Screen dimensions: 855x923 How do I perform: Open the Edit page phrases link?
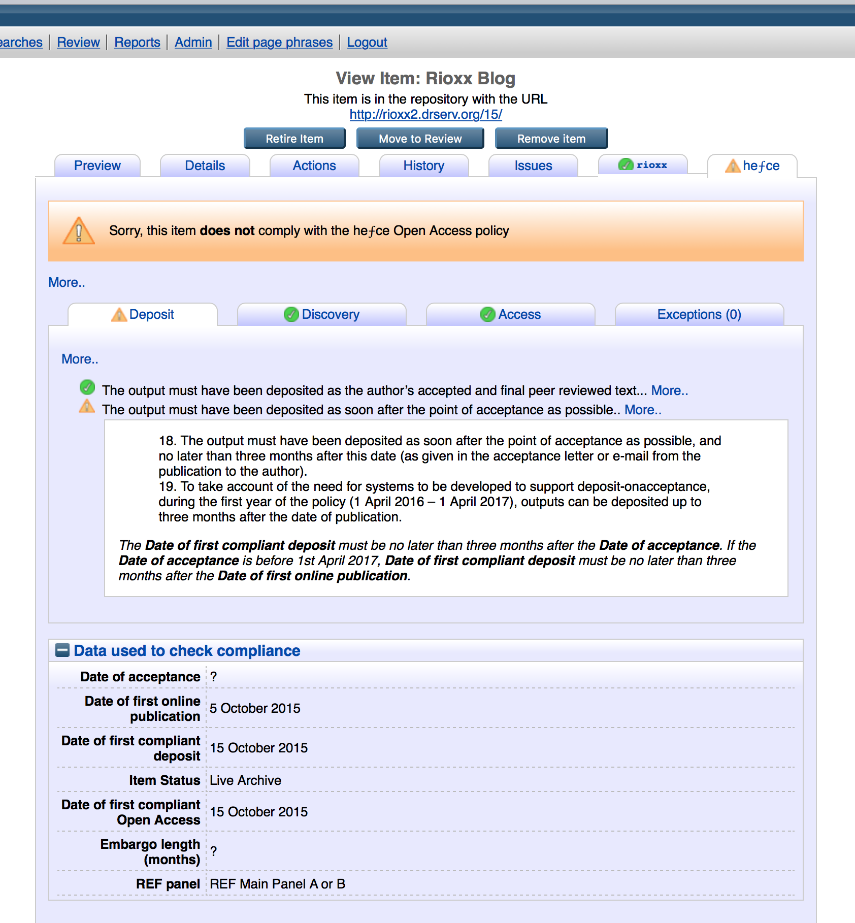(279, 42)
